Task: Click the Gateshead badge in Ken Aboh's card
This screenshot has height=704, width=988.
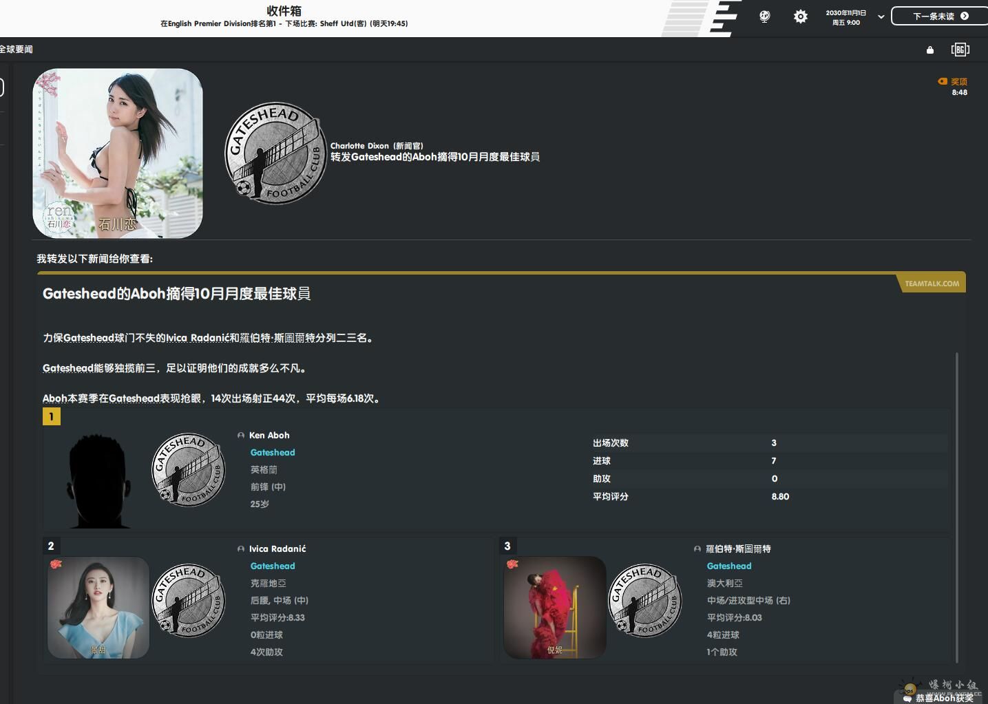Action: [188, 471]
